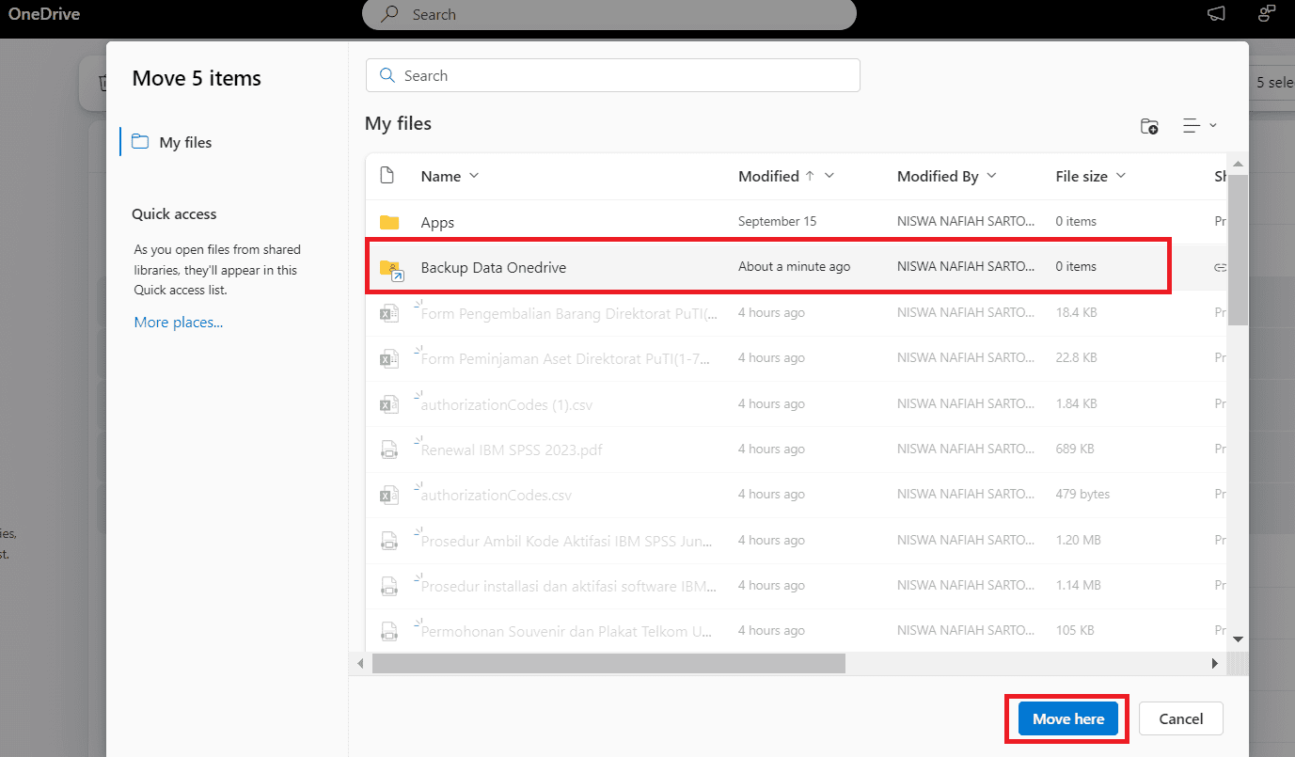Expand the Name column dropdown

pos(474,176)
